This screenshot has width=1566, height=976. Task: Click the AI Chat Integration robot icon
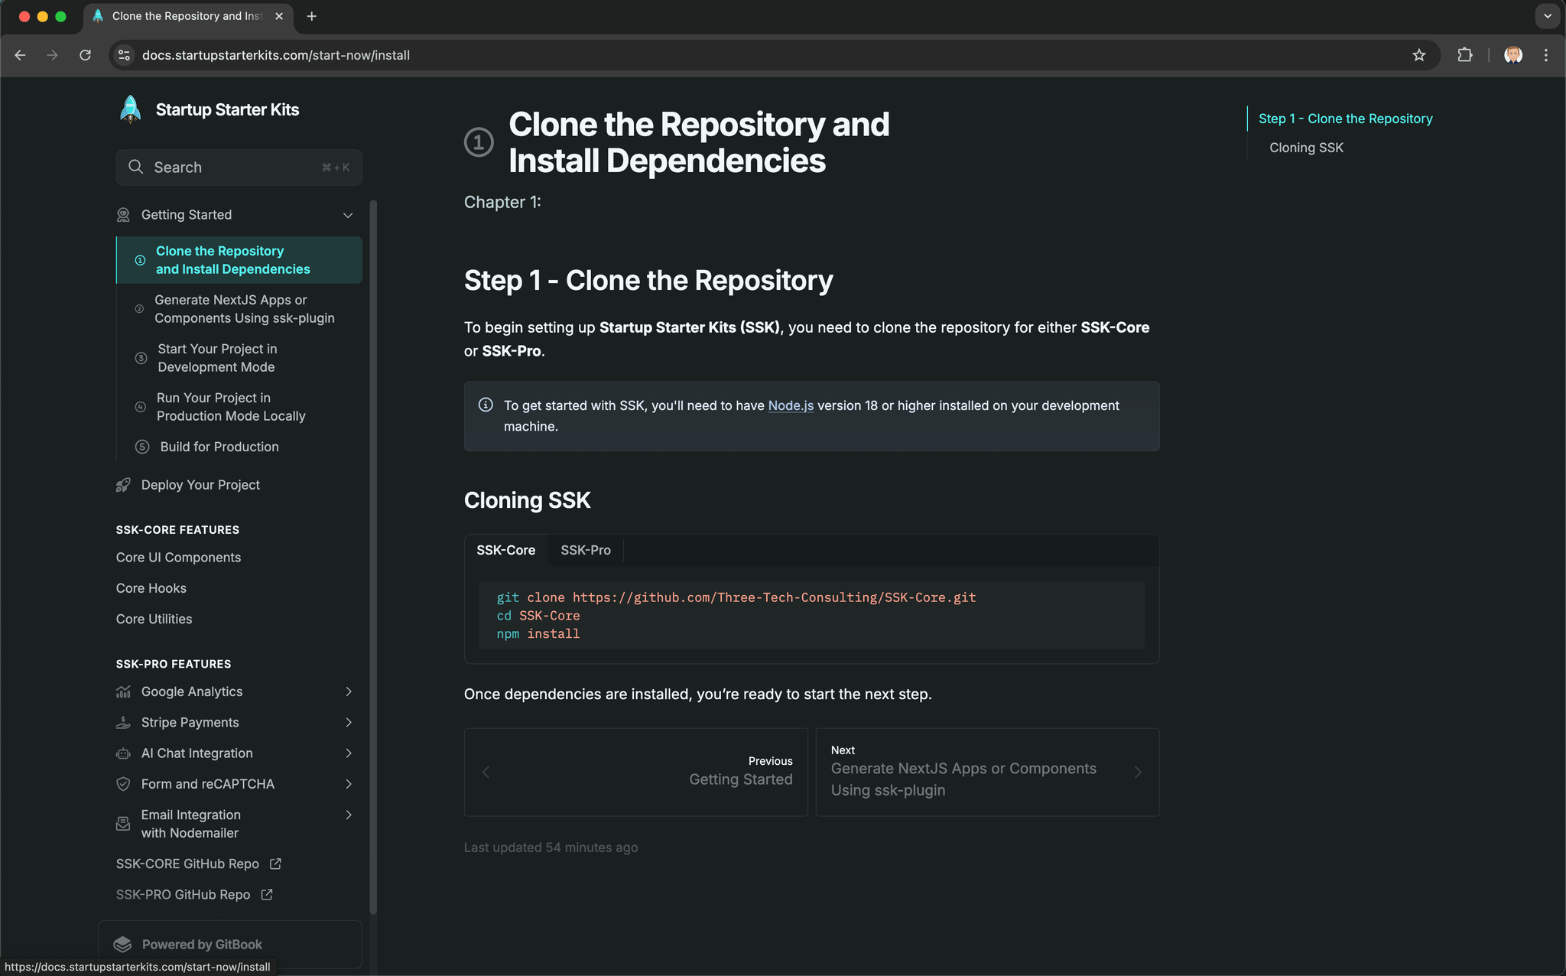(123, 753)
